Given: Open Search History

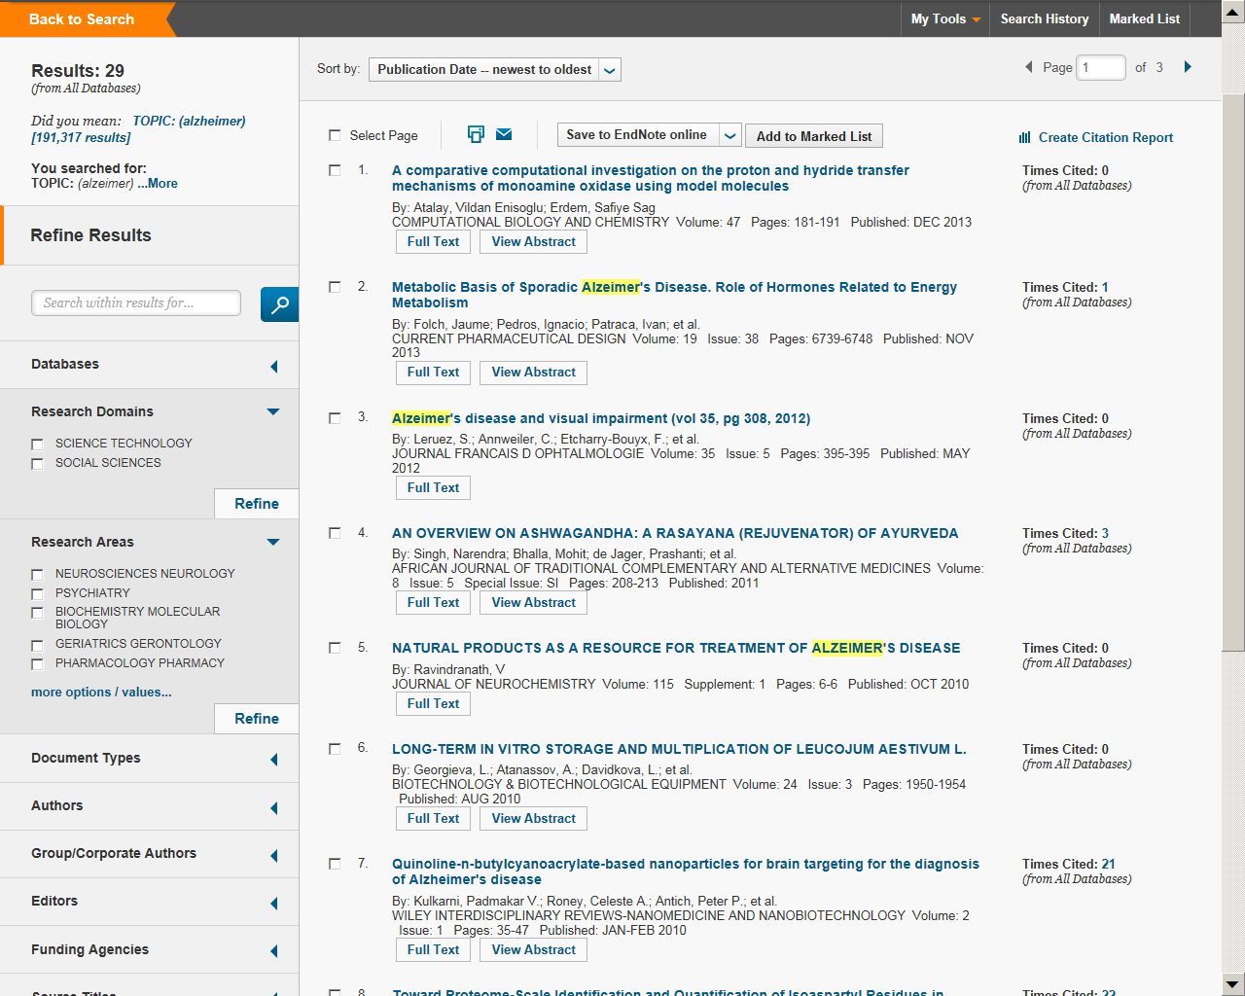Looking at the screenshot, I should tap(1045, 18).
